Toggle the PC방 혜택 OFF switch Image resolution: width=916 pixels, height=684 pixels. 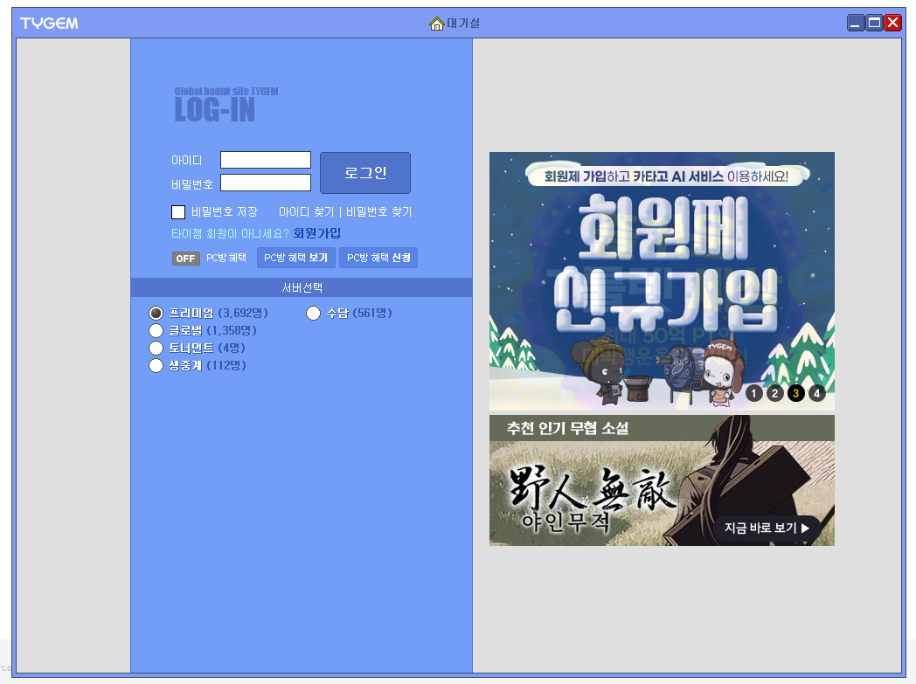(x=185, y=258)
